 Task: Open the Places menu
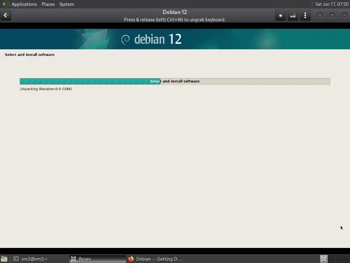(48, 4)
